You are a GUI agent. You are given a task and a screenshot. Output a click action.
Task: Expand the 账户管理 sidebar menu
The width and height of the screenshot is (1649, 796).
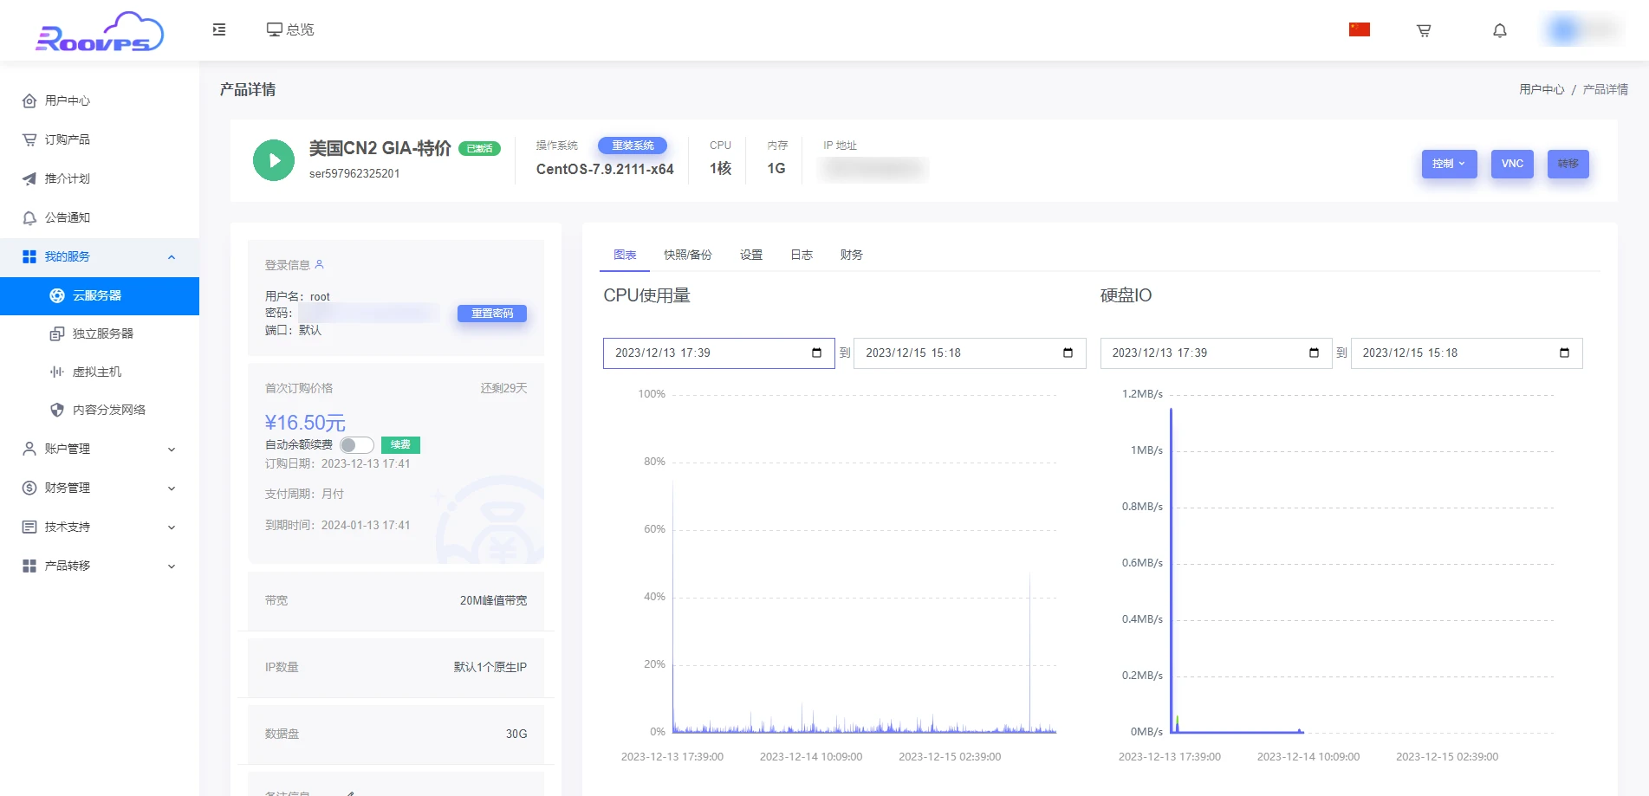point(100,449)
